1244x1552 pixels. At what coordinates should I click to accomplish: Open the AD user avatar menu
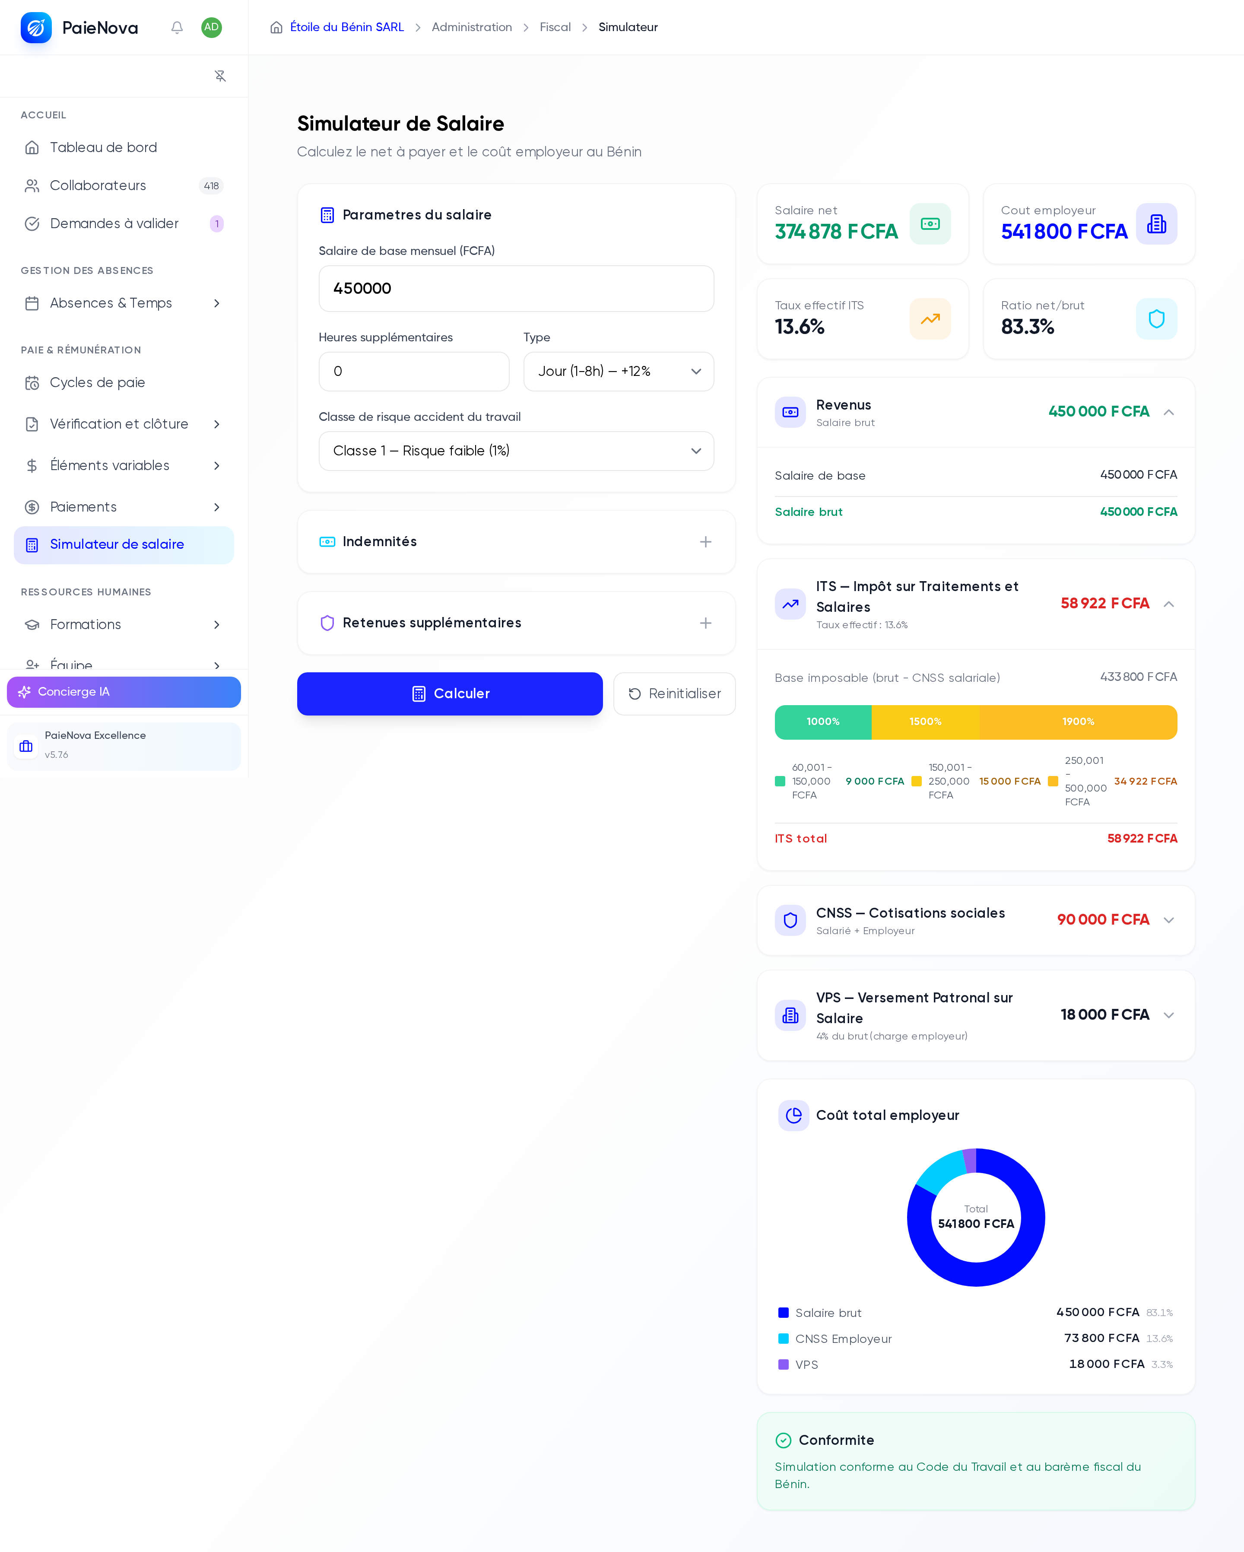coord(212,27)
